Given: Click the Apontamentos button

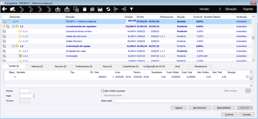Looking at the screenshot, I should point(199,108).
